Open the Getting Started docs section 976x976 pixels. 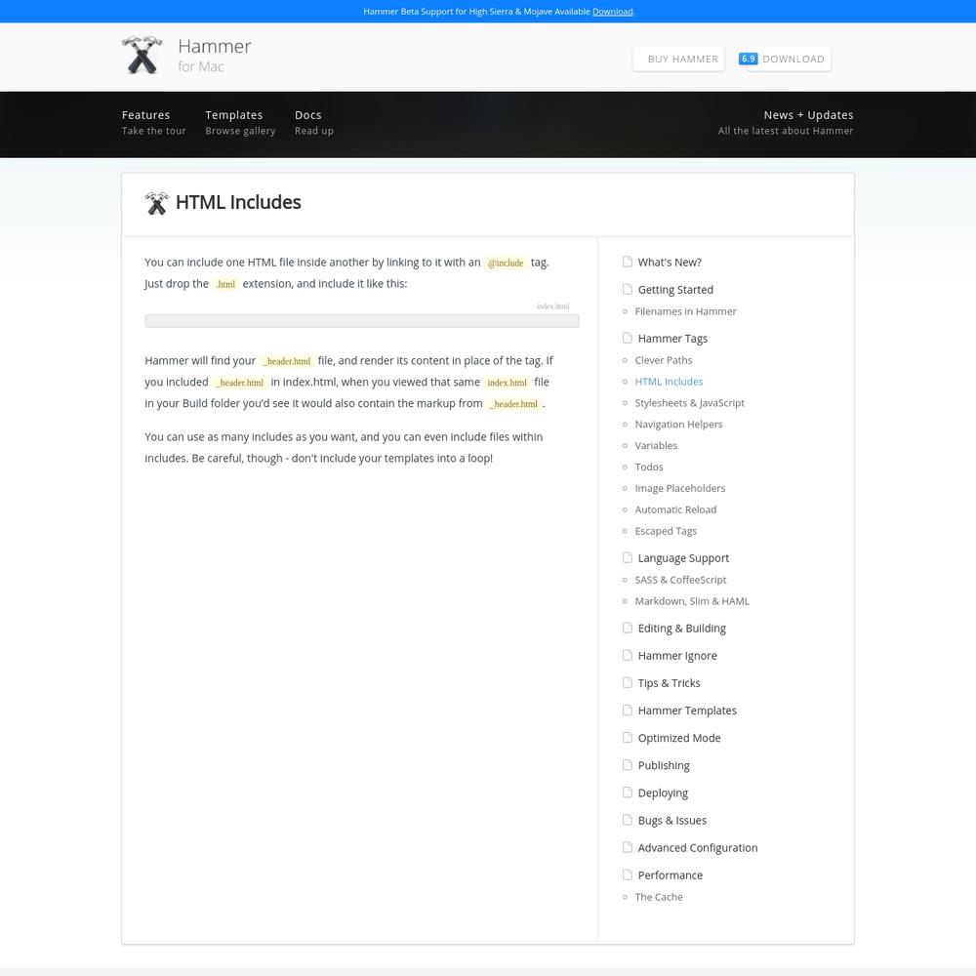pos(675,290)
